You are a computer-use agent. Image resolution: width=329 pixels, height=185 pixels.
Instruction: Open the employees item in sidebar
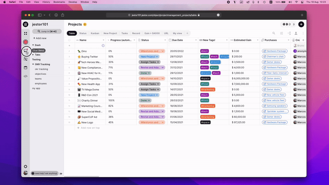pos(41,83)
